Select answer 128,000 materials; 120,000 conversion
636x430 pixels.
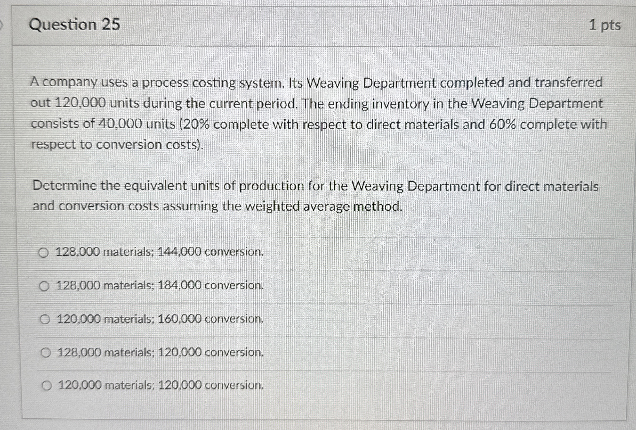click(x=159, y=352)
